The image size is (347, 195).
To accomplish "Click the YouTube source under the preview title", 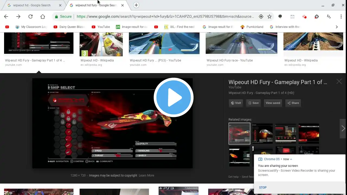I will point(235,87).
